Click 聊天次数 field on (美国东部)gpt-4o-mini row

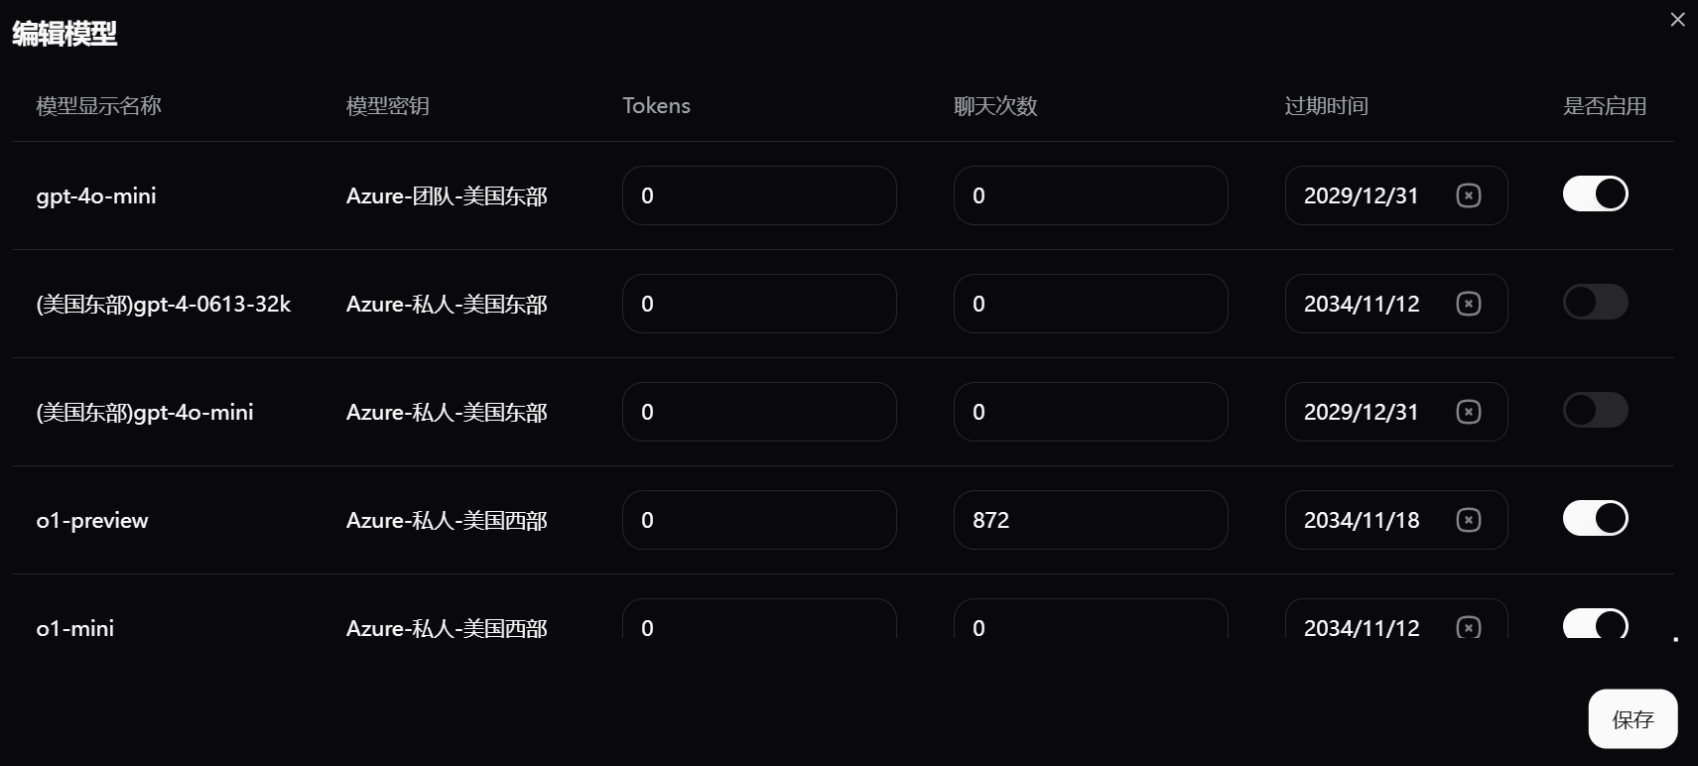1091,412
